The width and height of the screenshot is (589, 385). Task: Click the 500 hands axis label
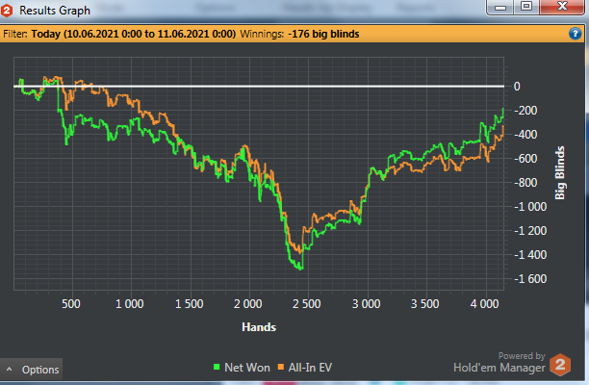[71, 303]
